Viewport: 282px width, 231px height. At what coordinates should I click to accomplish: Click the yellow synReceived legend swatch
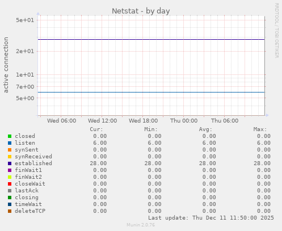[10, 157]
